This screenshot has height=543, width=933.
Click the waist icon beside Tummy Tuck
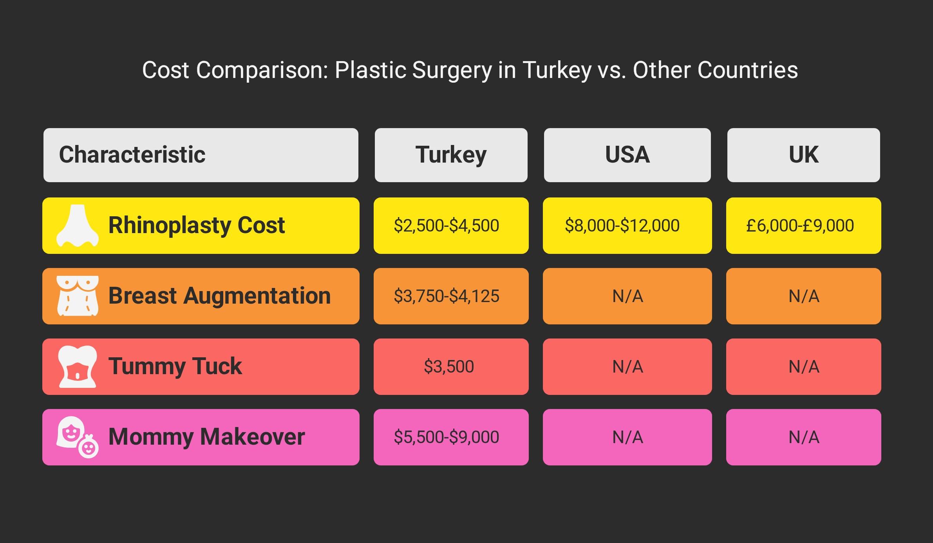pyautogui.click(x=77, y=367)
